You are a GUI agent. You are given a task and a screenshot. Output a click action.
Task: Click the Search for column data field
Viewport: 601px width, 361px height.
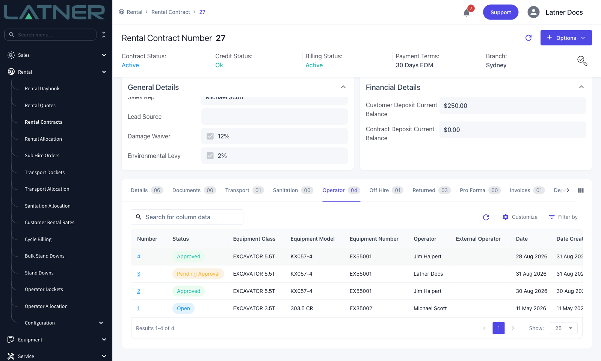click(x=187, y=217)
